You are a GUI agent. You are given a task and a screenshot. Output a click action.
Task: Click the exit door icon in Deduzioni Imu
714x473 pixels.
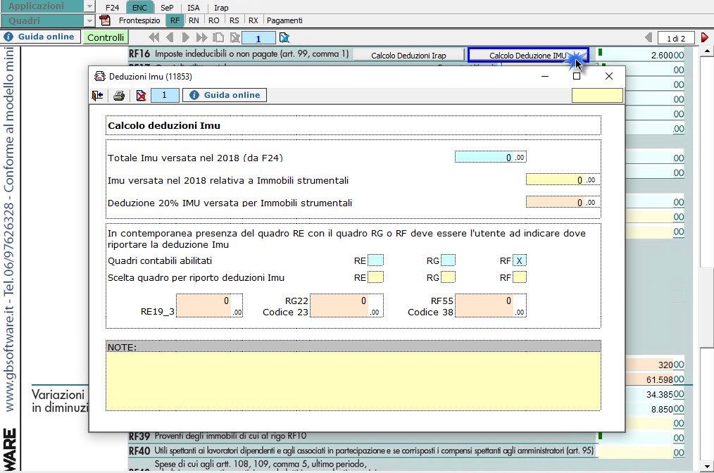(x=97, y=95)
